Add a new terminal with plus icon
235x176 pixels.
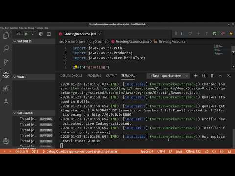point(196,76)
